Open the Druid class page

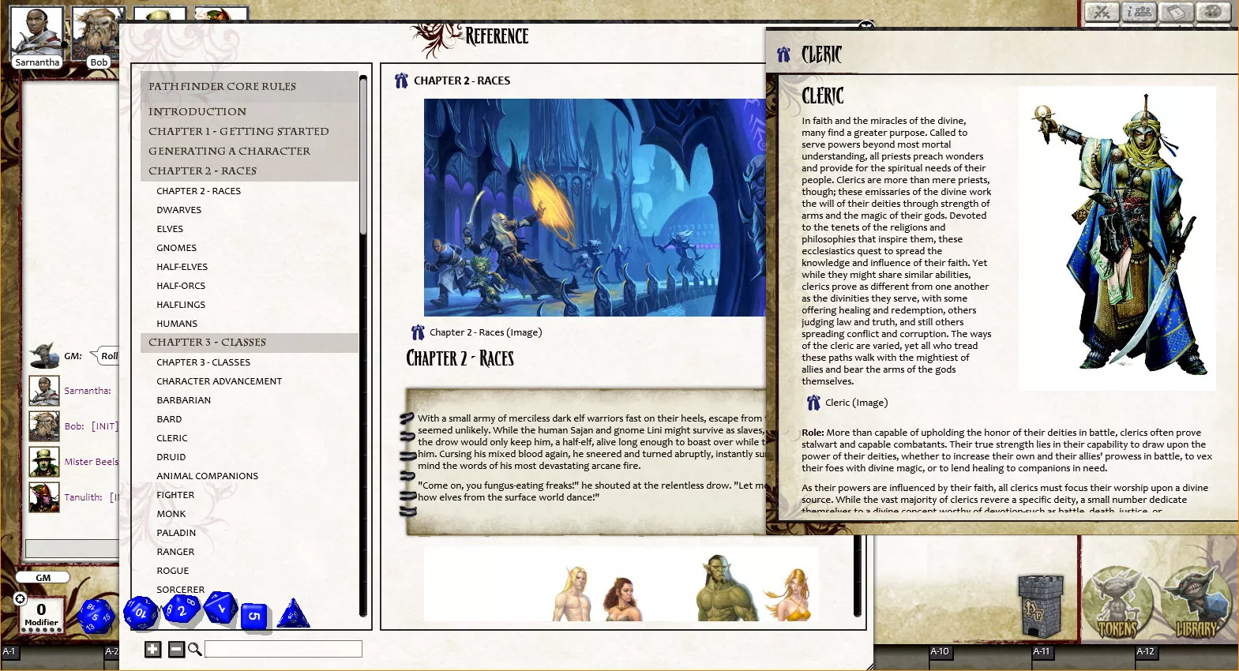(x=171, y=457)
